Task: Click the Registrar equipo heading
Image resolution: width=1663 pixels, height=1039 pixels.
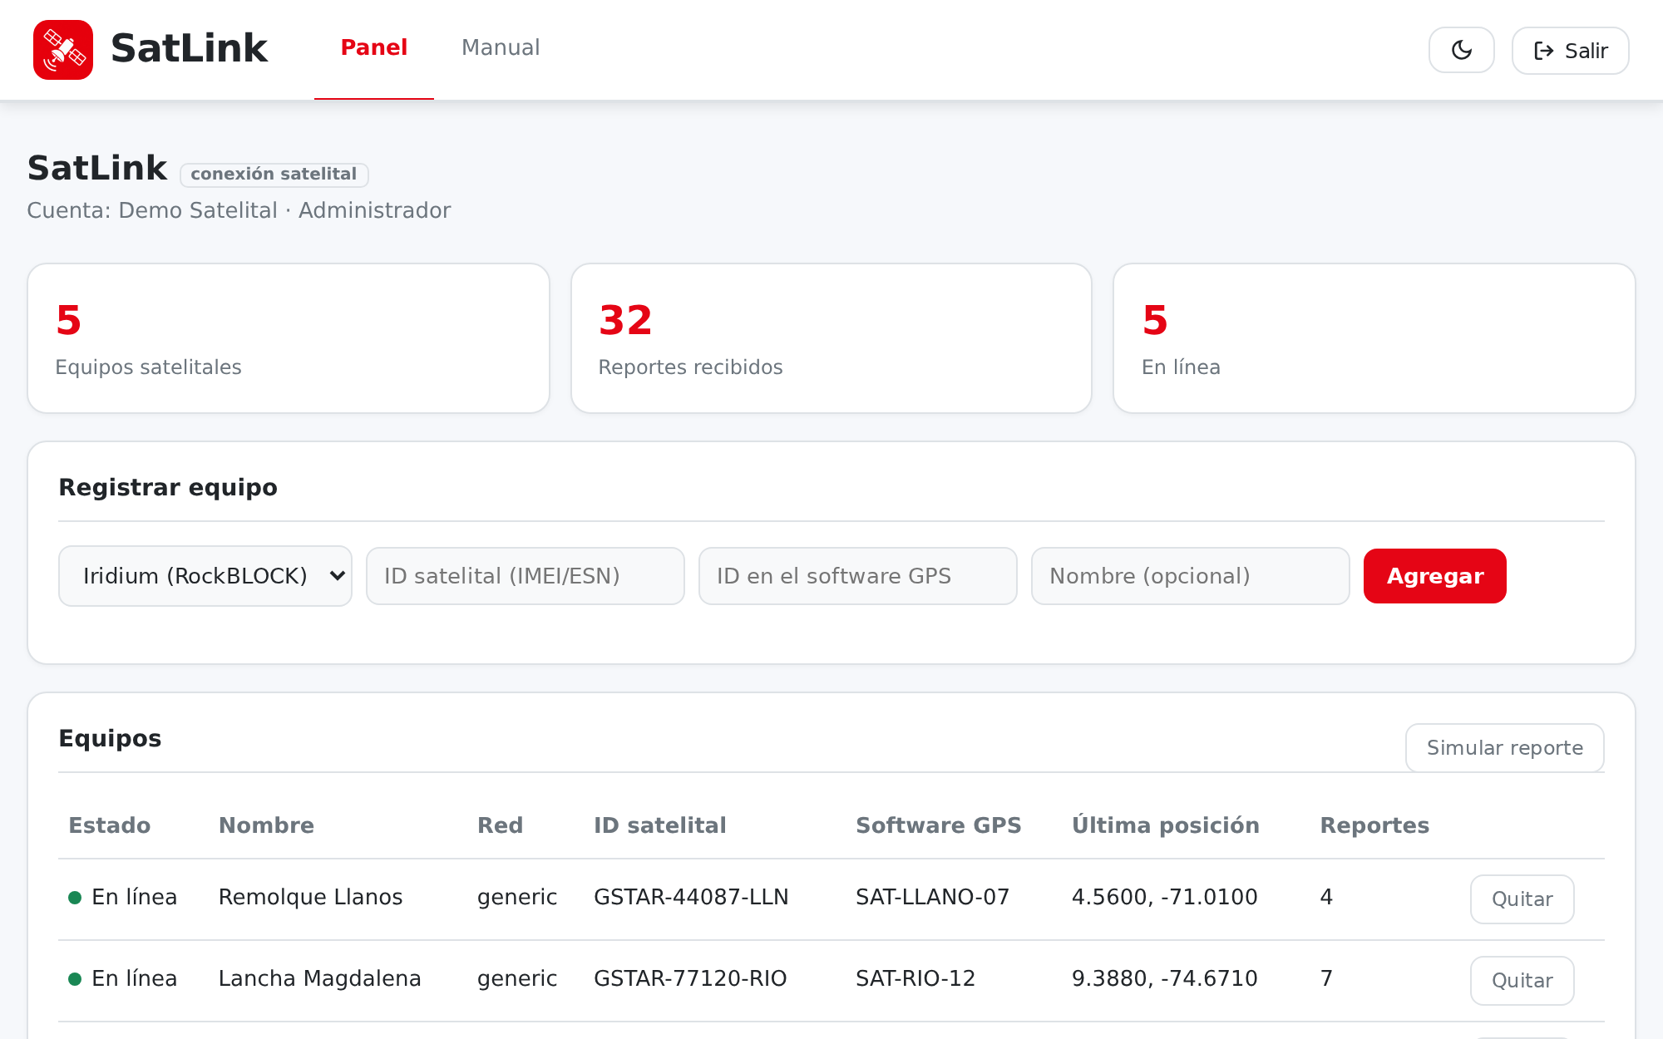Action: click(168, 487)
